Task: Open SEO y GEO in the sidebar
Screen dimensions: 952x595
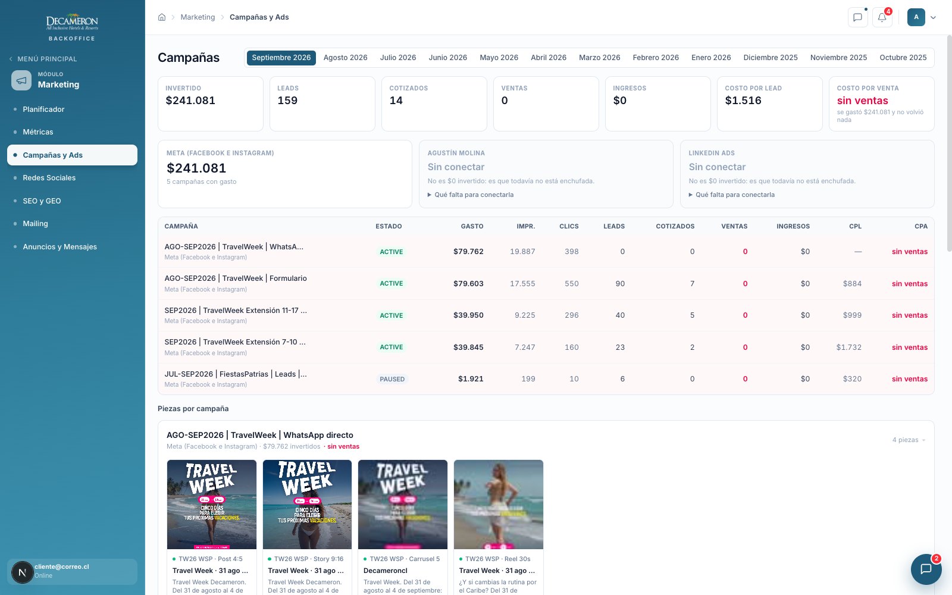Action: point(72,201)
